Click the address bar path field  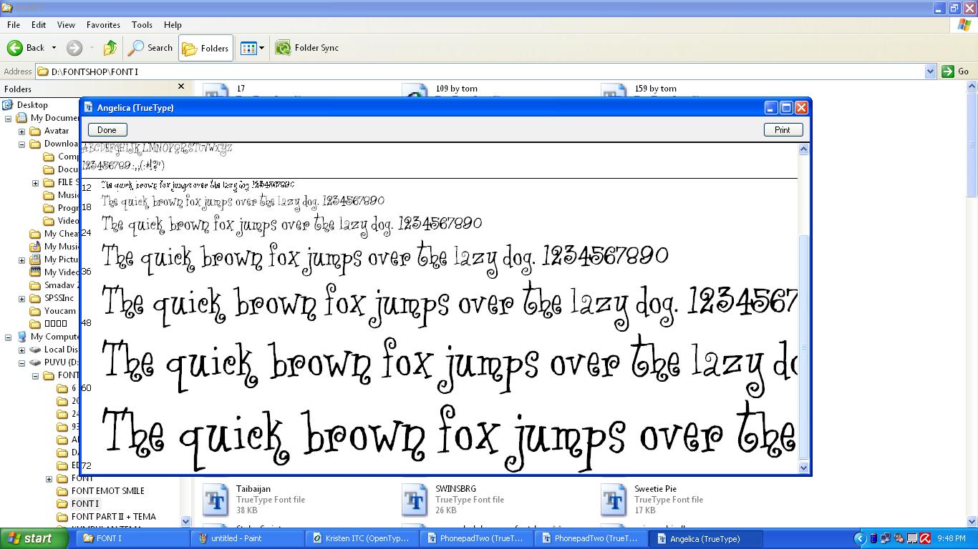pyautogui.click(x=480, y=71)
